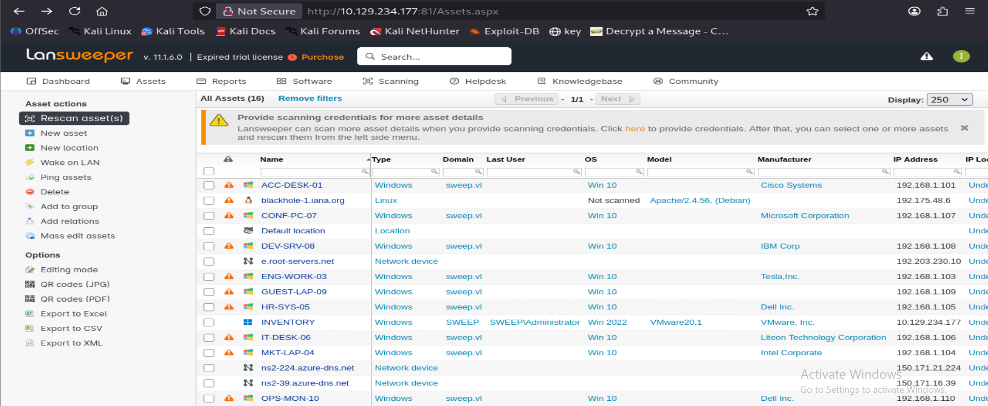This screenshot has height=406, width=988.
Task: Click the Name column filter field
Action: pos(315,172)
